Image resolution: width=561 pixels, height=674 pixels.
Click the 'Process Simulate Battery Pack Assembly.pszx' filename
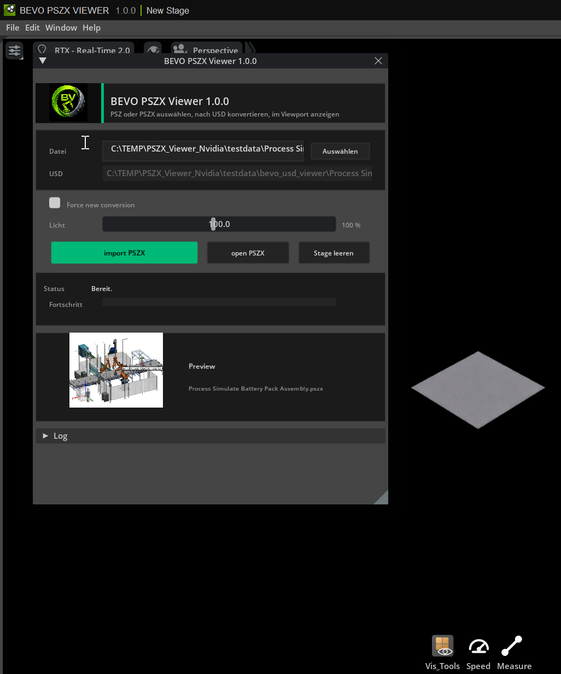256,388
